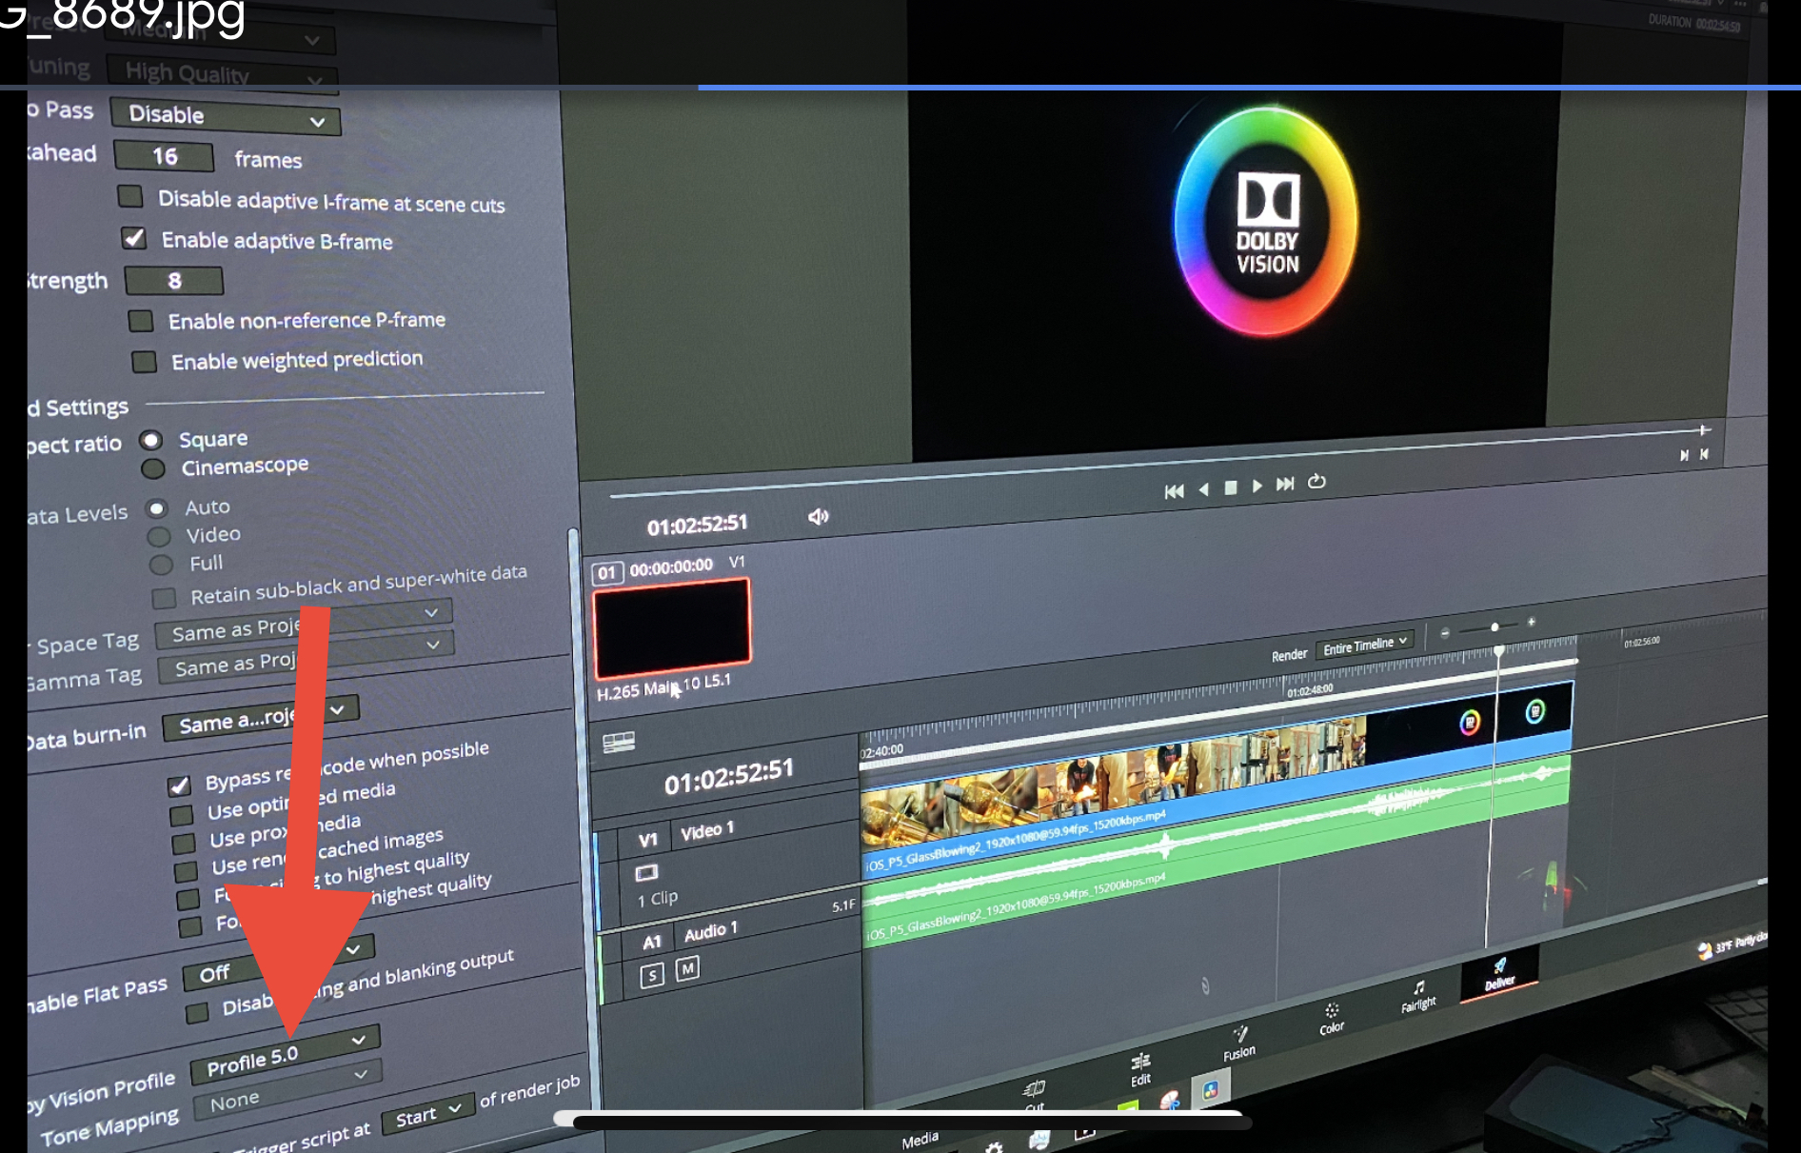The height and width of the screenshot is (1153, 1801).
Task: Select render clip 01 thumbnail
Action: point(671,627)
